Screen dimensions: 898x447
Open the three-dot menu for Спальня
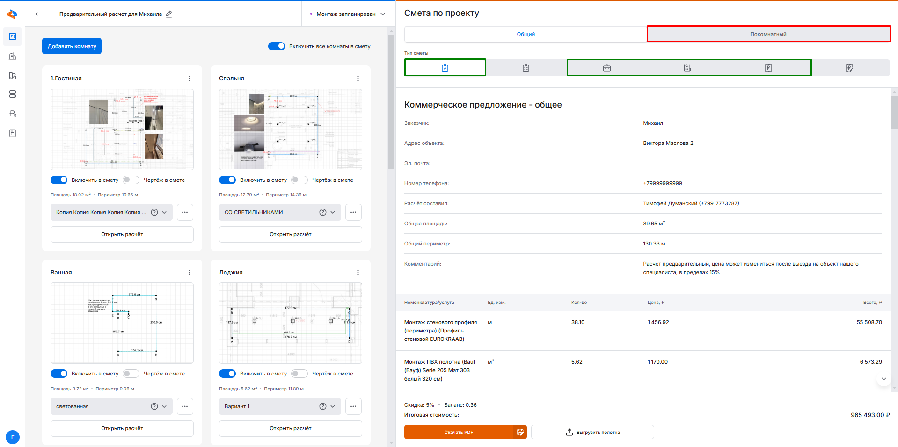[x=358, y=79]
